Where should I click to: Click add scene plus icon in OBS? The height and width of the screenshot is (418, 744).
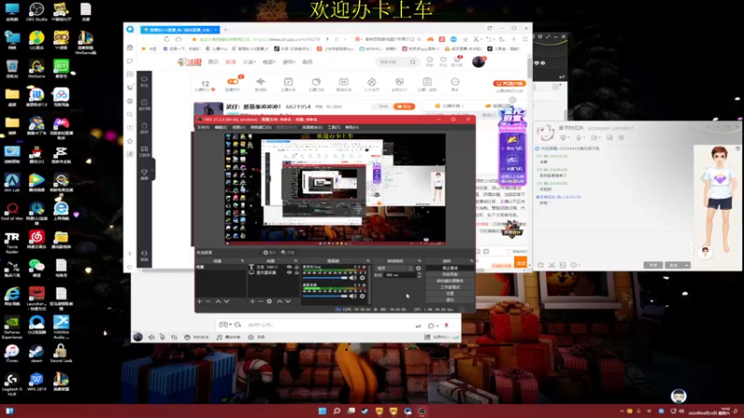pos(200,301)
